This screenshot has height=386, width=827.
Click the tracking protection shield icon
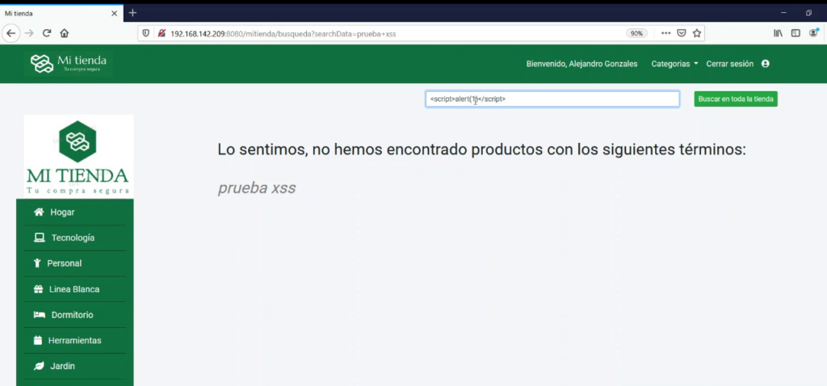coord(147,33)
